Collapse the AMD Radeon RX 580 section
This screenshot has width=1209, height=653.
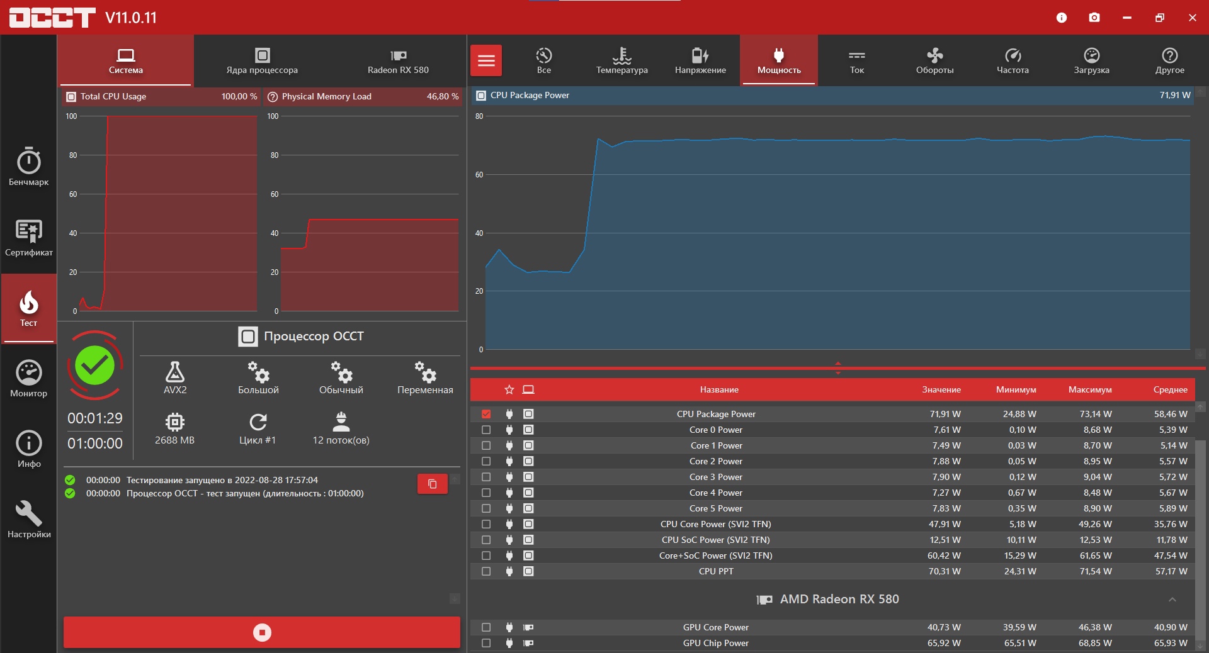[1172, 600]
